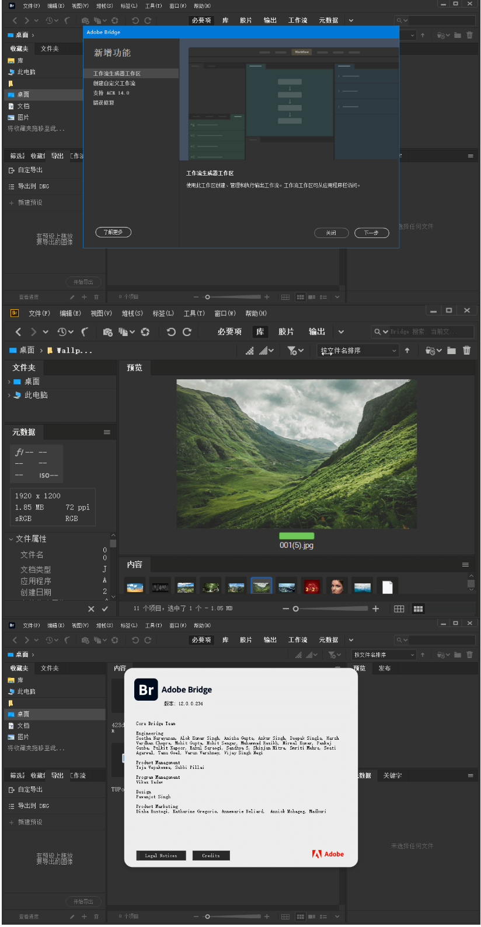
Task: Expand 此电脑 node in the 文件夹 tree
Action: coord(9,396)
